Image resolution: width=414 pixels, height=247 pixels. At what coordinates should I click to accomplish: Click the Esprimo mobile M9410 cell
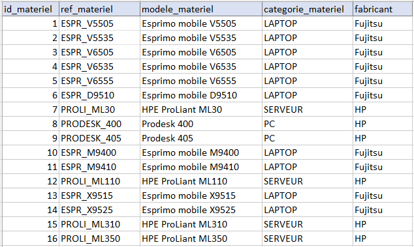[201, 167]
